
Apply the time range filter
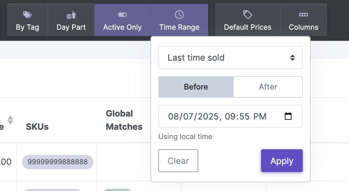click(282, 161)
